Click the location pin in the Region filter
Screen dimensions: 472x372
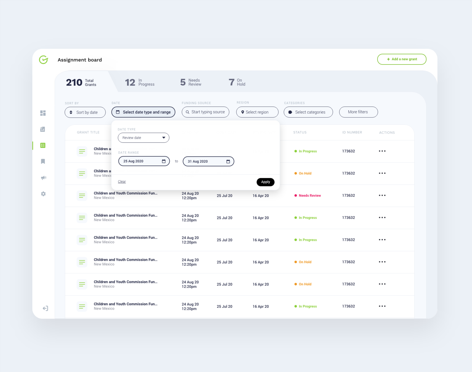(243, 112)
